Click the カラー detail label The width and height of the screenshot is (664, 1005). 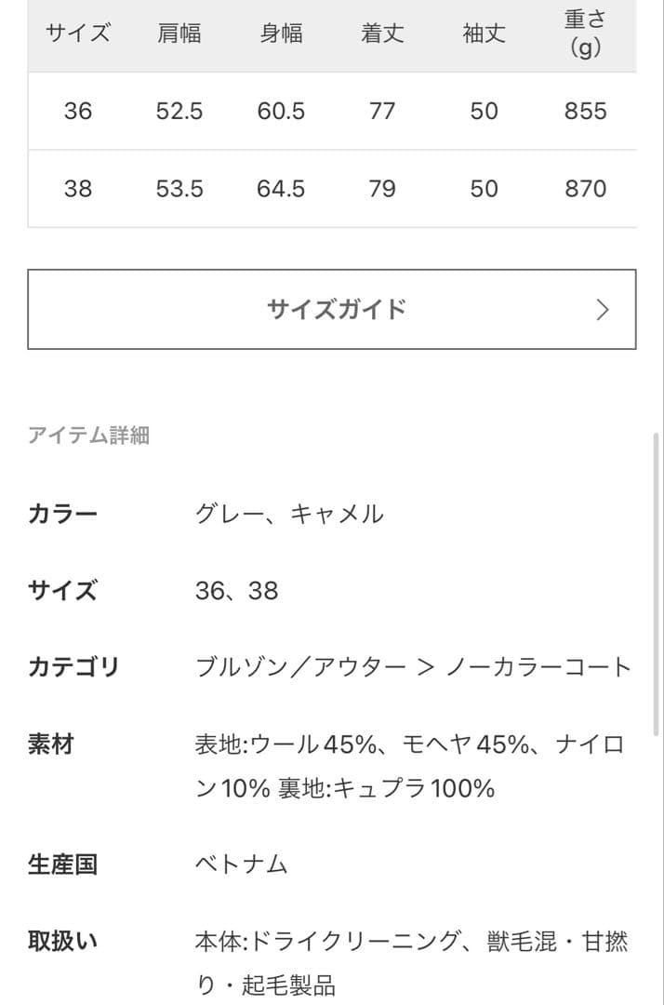click(60, 512)
